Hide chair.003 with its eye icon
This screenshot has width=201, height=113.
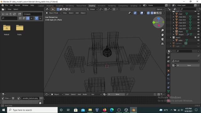pyautogui.click(x=198, y=23)
